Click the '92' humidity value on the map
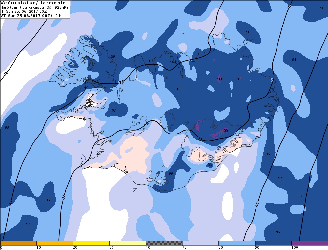 48,199
